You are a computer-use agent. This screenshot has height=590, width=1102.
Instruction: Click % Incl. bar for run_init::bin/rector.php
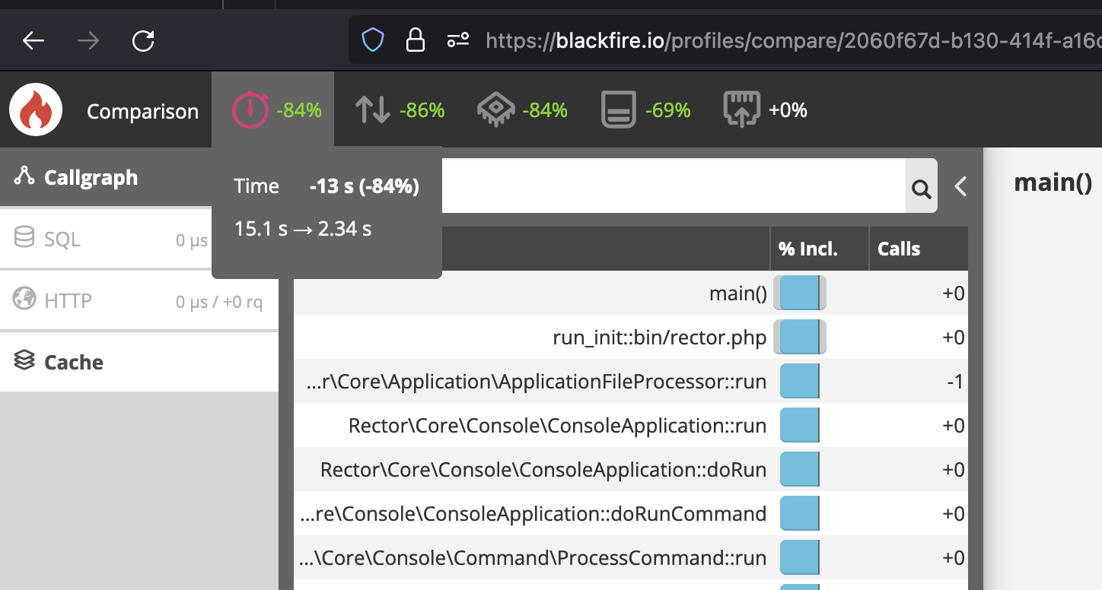(800, 338)
